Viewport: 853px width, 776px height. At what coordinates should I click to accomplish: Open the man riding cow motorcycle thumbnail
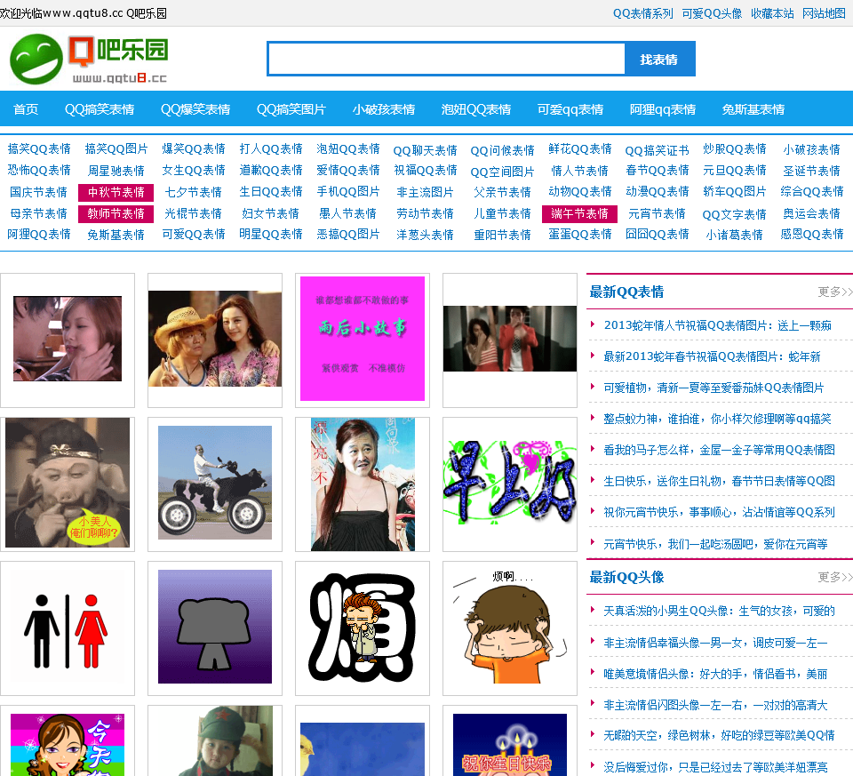click(215, 484)
